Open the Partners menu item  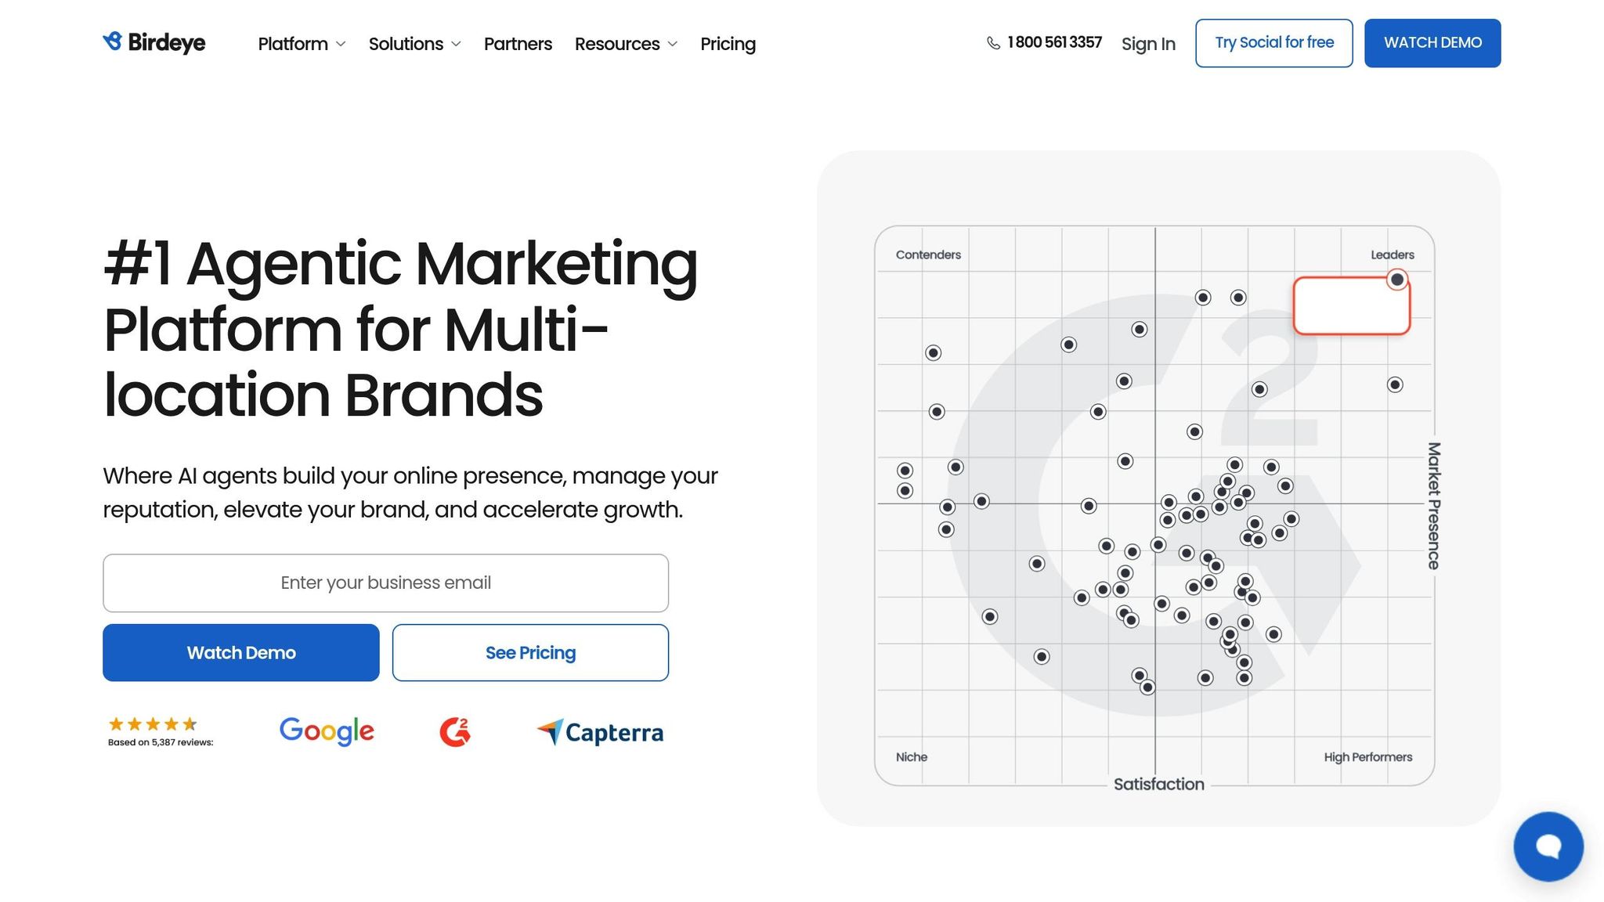[x=518, y=44]
